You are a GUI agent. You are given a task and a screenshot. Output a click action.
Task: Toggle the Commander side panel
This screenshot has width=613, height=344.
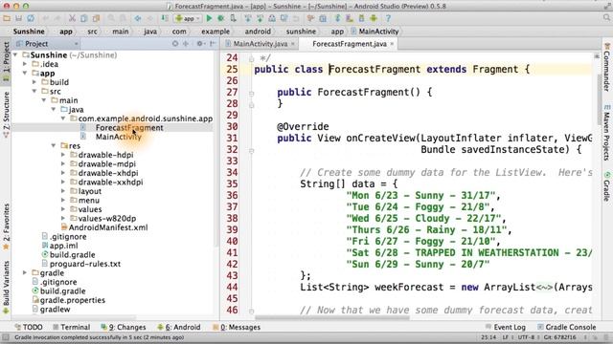606,67
